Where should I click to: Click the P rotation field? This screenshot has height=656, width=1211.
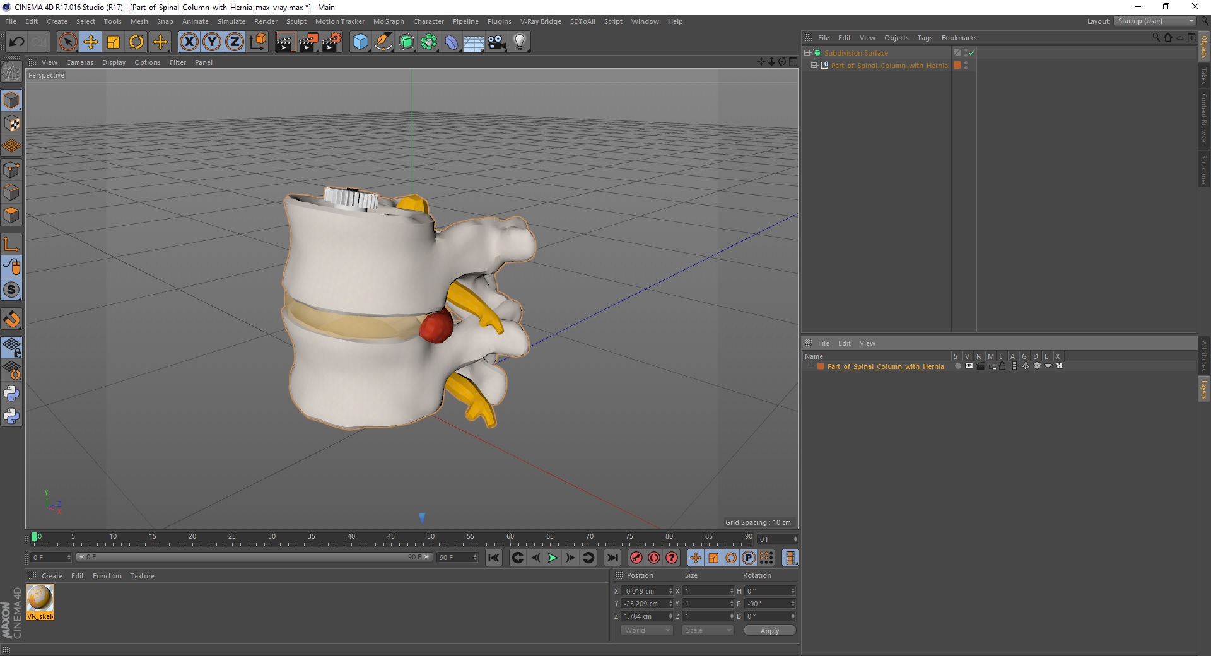point(769,604)
